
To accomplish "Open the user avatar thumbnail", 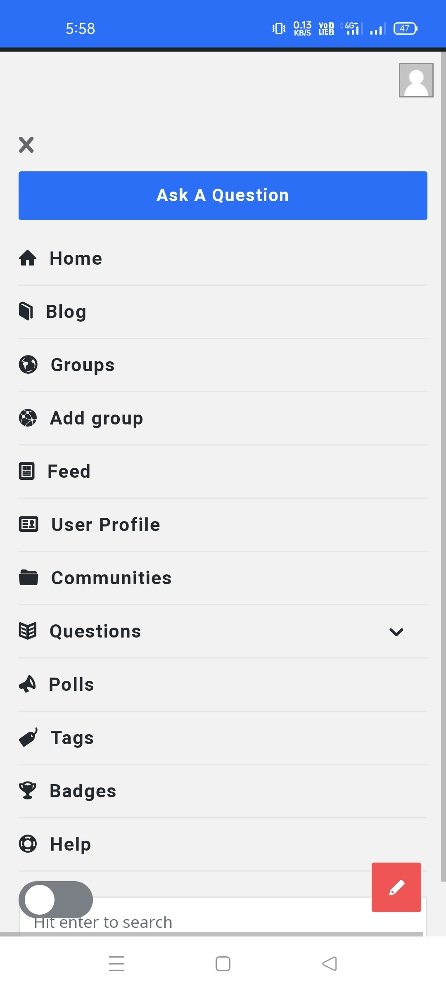I will pos(416,80).
